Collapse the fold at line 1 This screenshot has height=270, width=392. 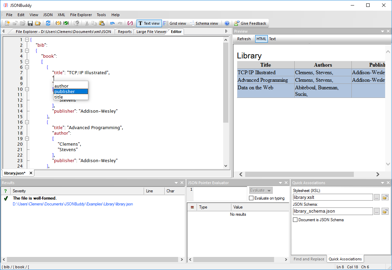point(27,40)
